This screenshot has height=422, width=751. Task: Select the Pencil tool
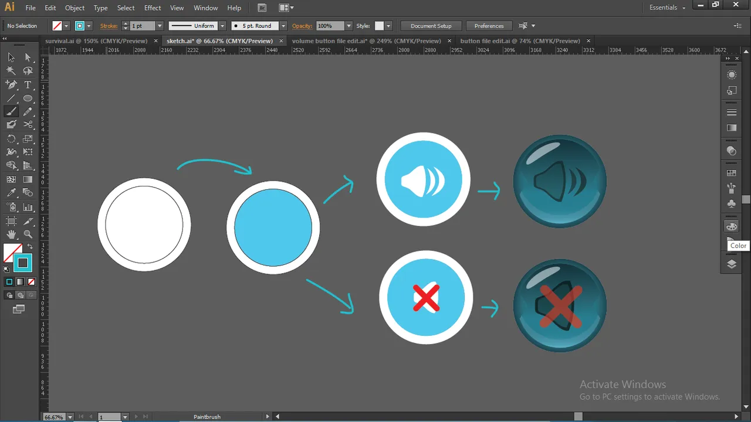coord(28,111)
